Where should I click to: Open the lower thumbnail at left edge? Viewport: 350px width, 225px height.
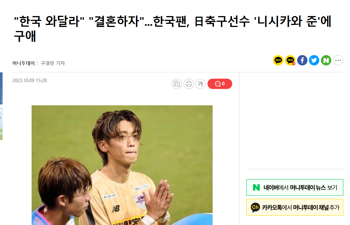(1, 124)
